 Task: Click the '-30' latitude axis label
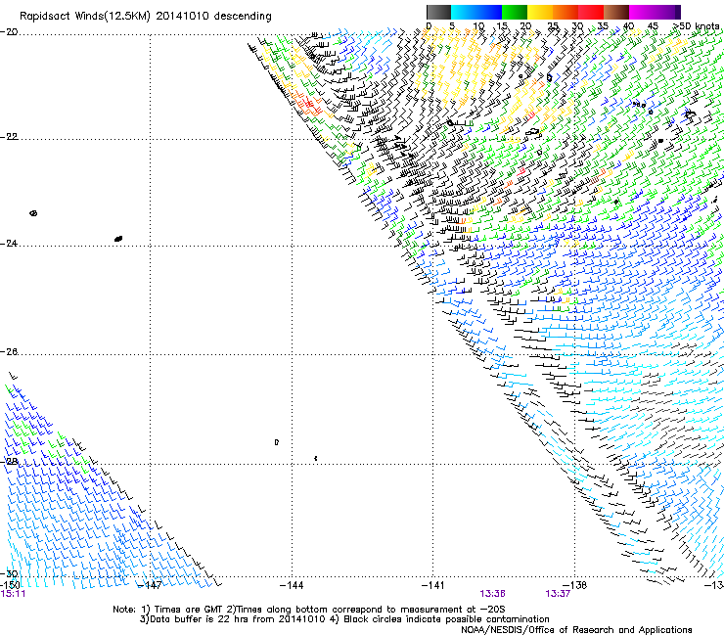[x=9, y=573]
